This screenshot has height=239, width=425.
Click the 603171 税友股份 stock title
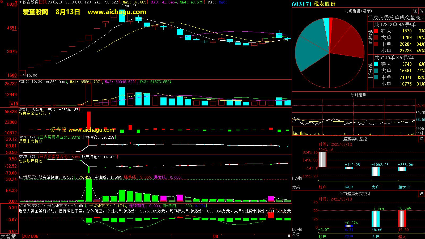313,4
